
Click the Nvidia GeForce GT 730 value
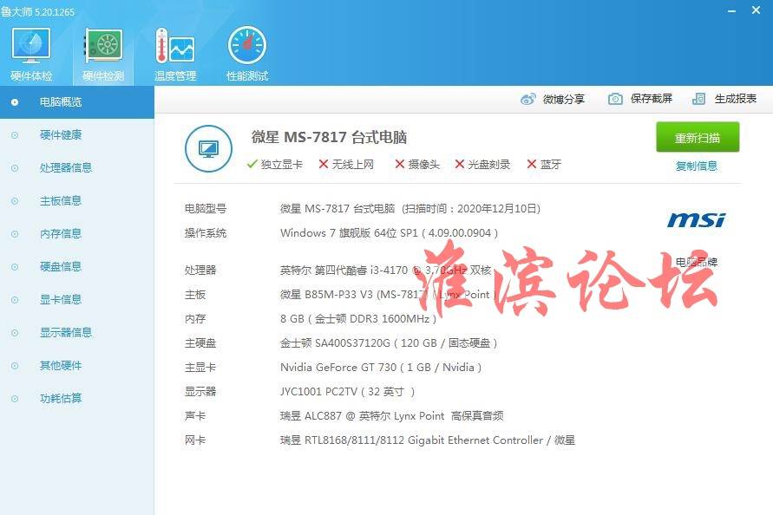point(381,368)
